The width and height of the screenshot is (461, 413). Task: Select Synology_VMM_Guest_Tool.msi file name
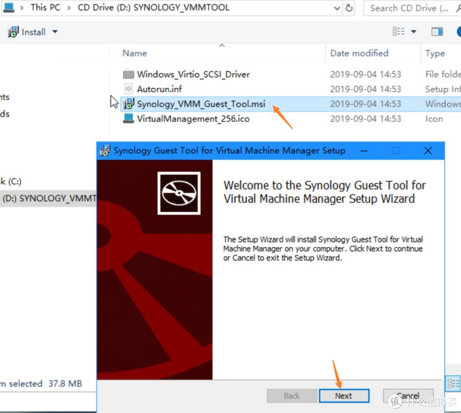coord(201,104)
